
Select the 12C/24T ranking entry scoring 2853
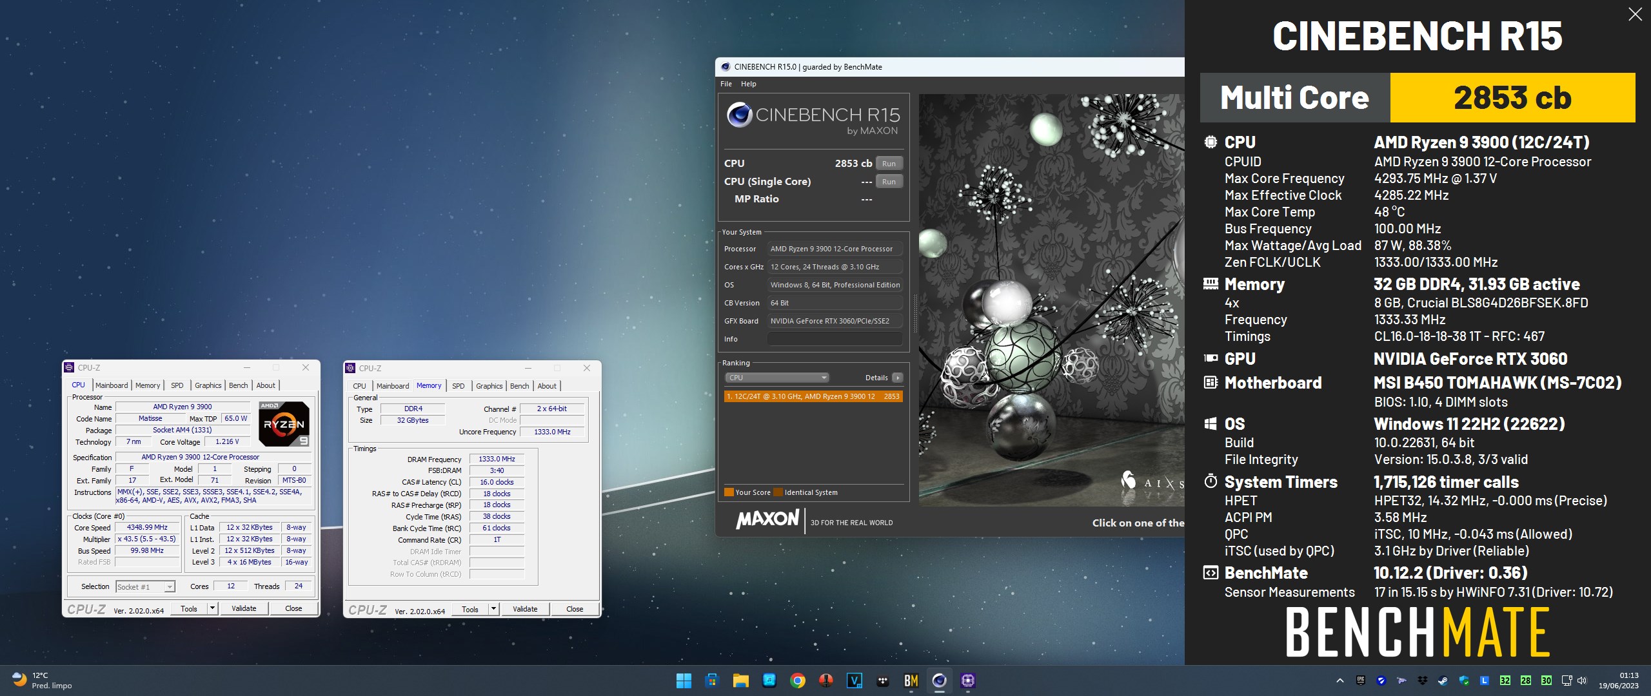pos(813,396)
